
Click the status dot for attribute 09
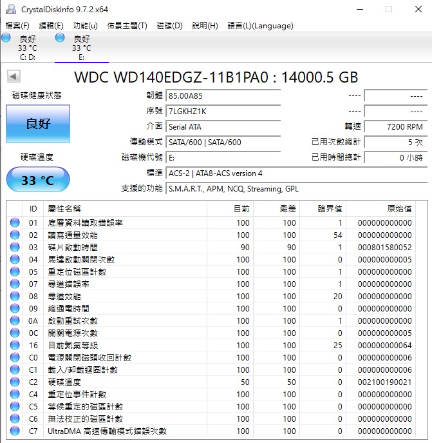(x=15, y=308)
